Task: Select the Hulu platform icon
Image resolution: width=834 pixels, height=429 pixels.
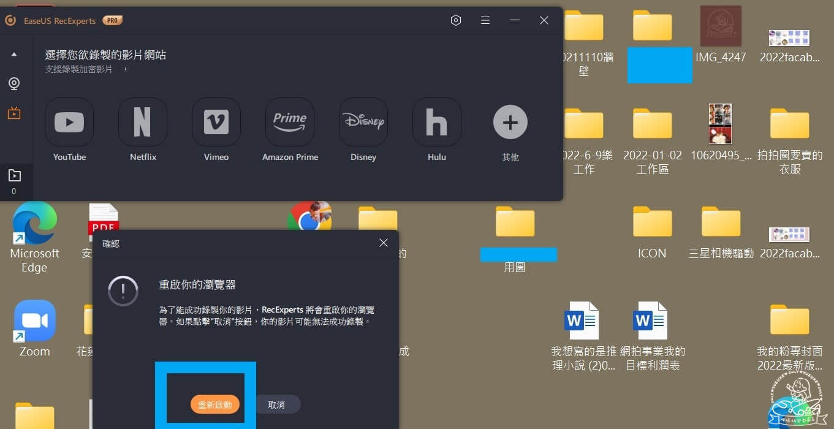Action: tap(436, 121)
